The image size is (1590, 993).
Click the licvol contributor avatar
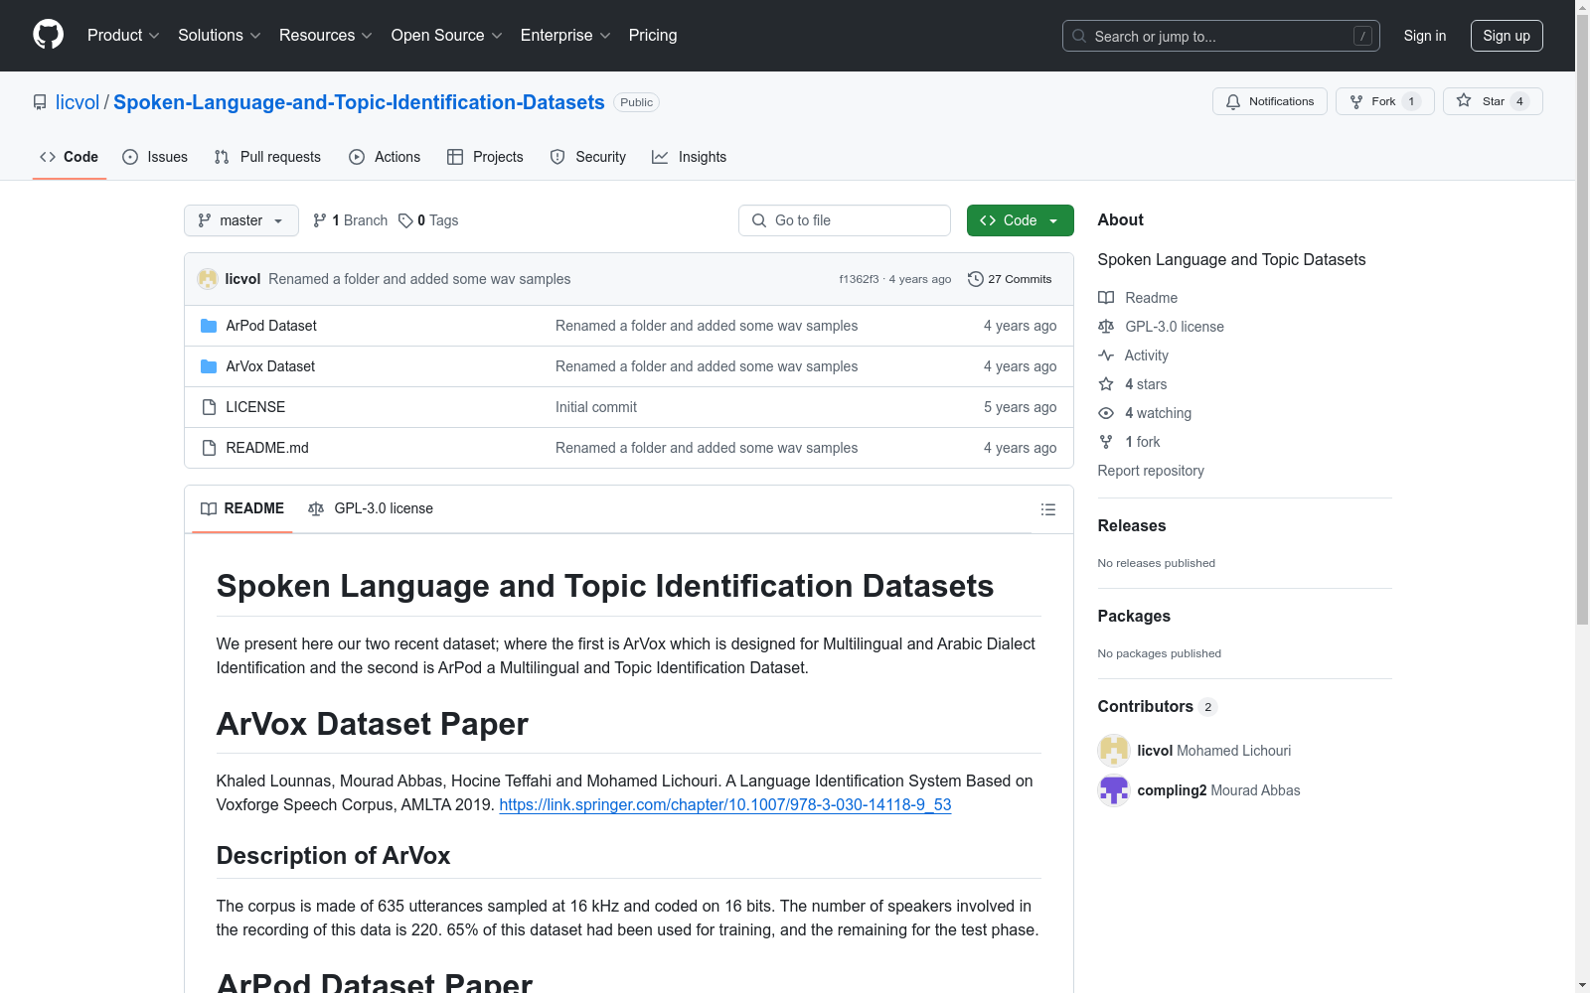[x=1114, y=751]
